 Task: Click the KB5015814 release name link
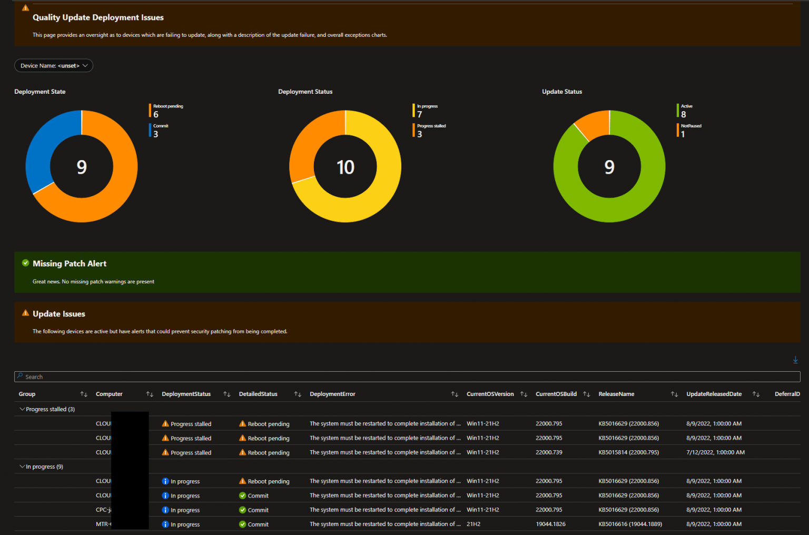click(x=629, y=452)
